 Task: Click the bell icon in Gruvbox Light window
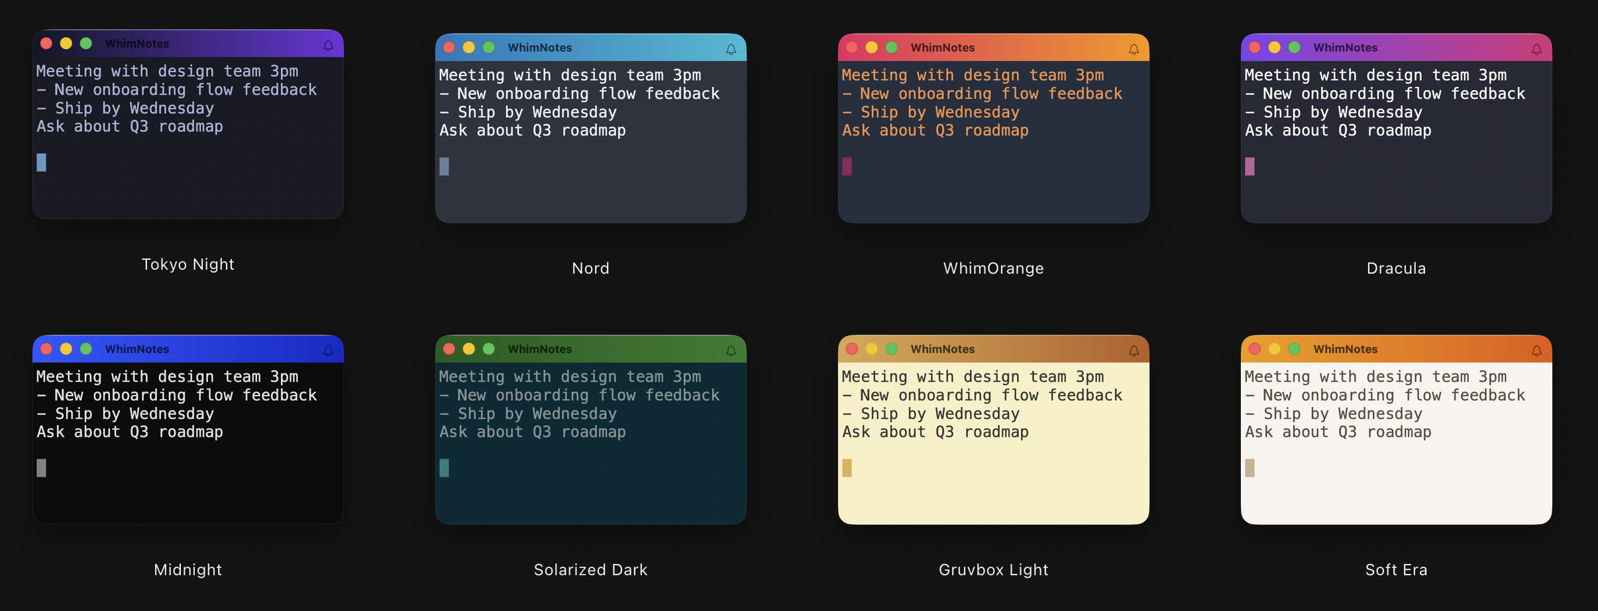coord(1134,351)
